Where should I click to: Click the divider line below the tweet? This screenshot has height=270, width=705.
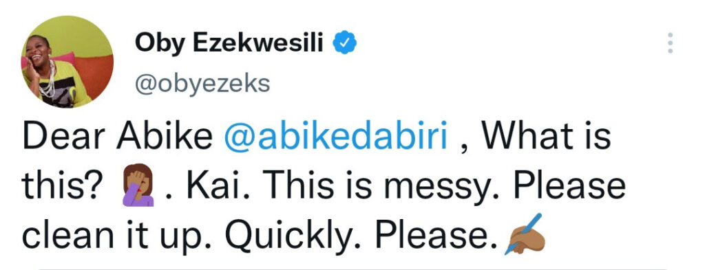(352, 269)
